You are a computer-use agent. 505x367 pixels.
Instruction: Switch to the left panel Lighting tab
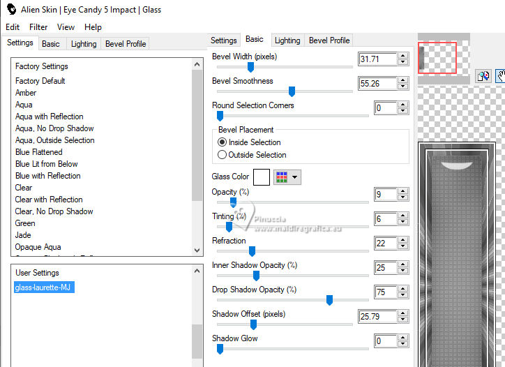[x=84, y=44]
